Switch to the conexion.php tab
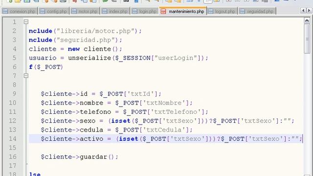 20,11
